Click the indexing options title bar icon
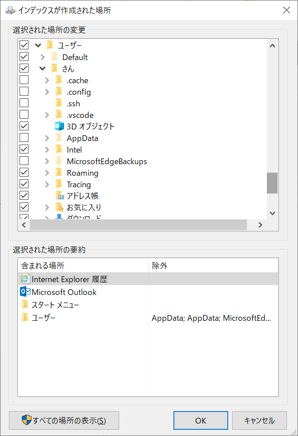The width and height of the screenshot is (298, 436). (10, 10)
